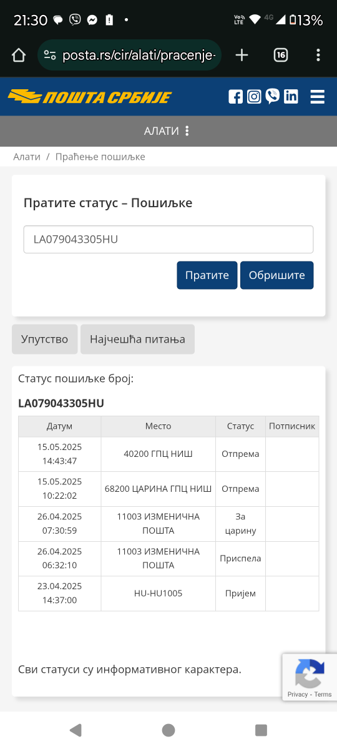
Task: Open the Упутство tab
Action: tap(45, 340)
